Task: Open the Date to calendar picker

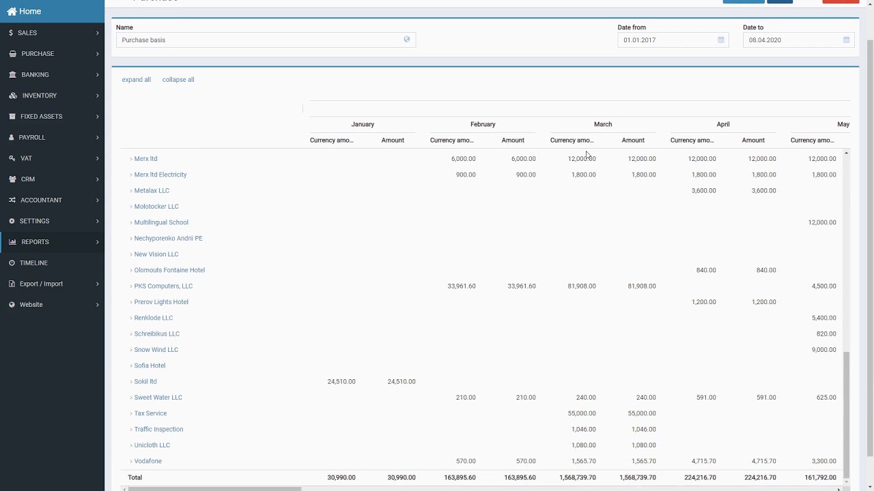Action: (x=846, y=40)
